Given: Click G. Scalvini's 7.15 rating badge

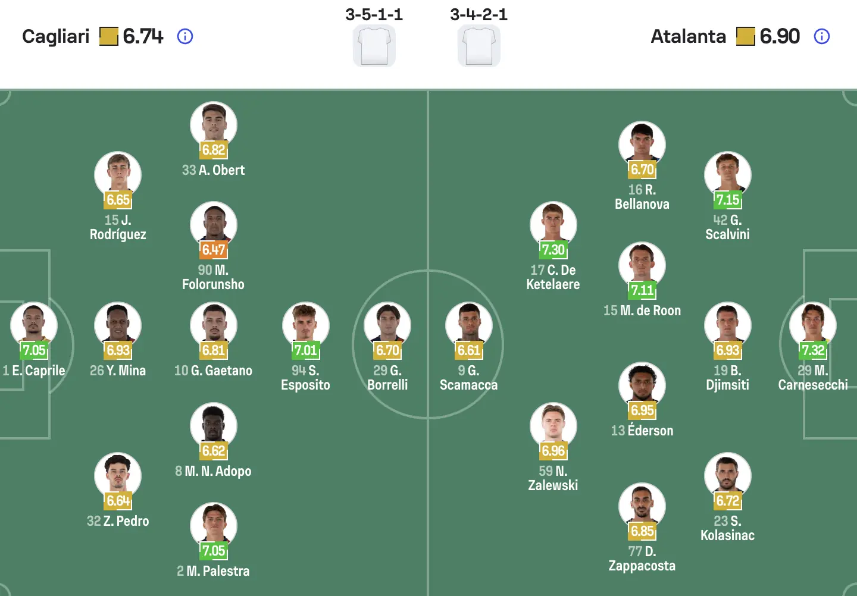Looking at the screenshot, I should (728, 200).
